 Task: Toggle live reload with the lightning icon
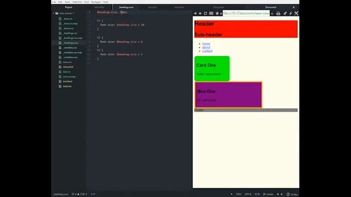[x=291, y=13]
